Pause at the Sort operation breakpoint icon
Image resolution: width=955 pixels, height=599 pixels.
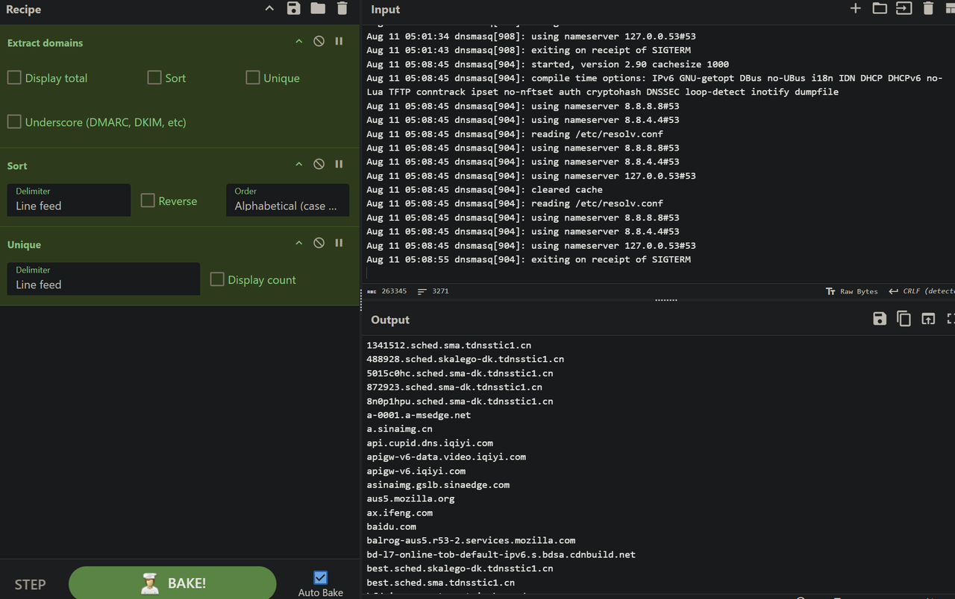[x=339, y=165]
